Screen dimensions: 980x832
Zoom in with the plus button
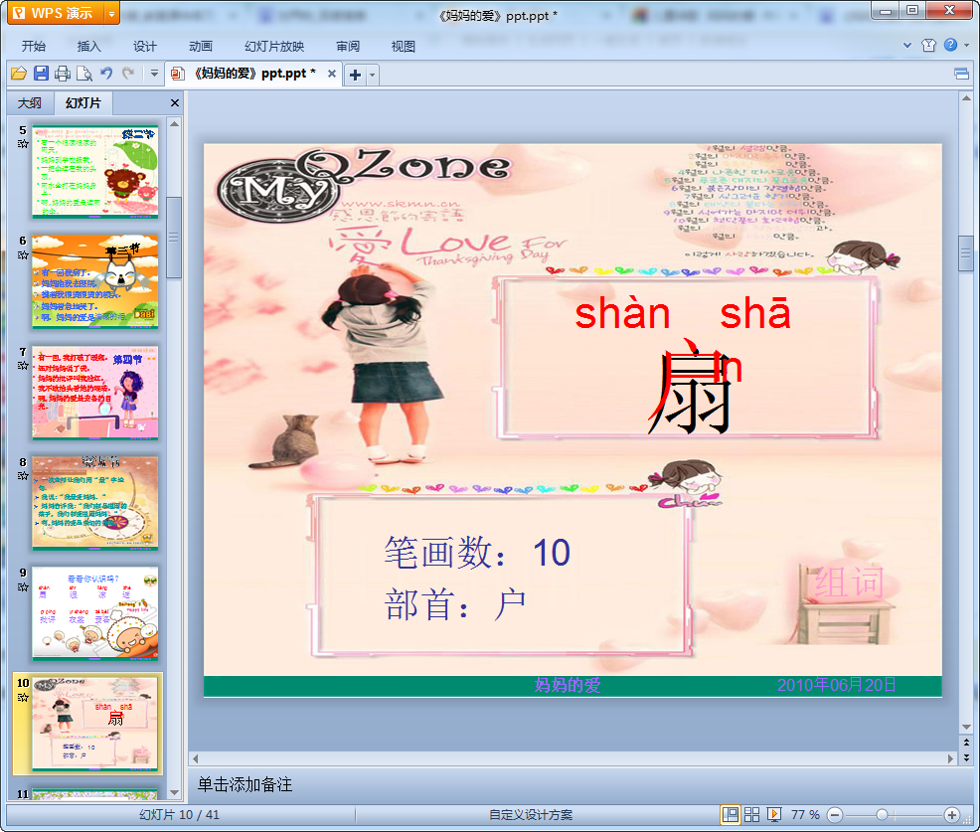[952, 814]
